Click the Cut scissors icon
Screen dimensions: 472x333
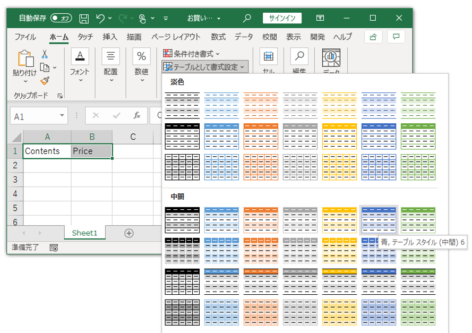pyautogui.click(x=45, y=54)
